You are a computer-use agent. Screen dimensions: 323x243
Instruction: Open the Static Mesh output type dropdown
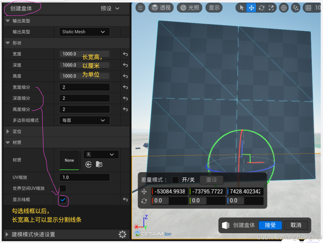pos(84,32)
